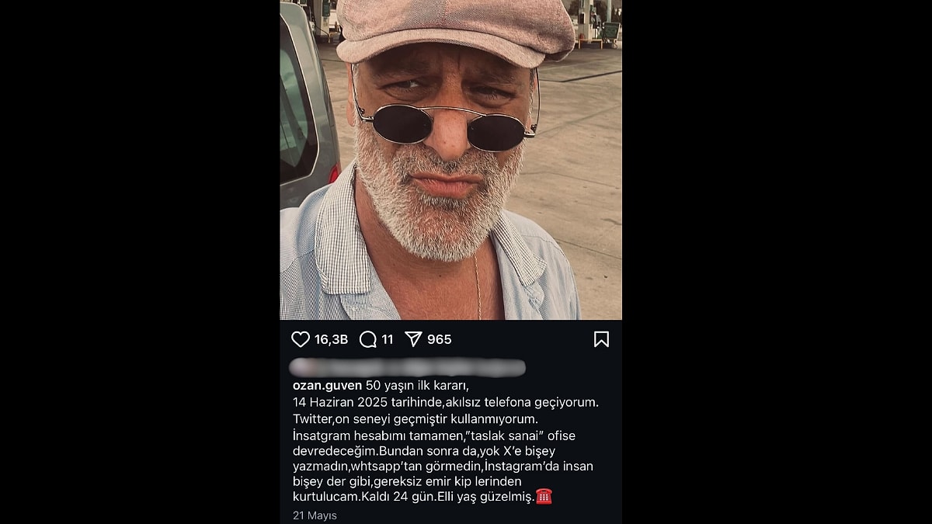The width and height of the screenshot is (932, 524).
Task: Click the red telephone emoji in caption
Action: tap(544, 497)
